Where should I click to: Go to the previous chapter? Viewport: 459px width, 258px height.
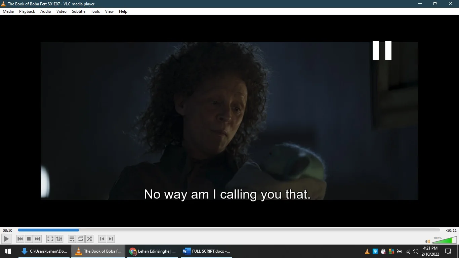click(x=102, y=239)
